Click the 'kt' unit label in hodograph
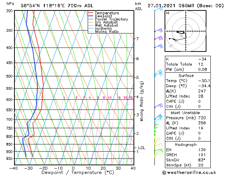Image resolution: width=227 pixels, height=175 pixels. (x=168, y=13)
